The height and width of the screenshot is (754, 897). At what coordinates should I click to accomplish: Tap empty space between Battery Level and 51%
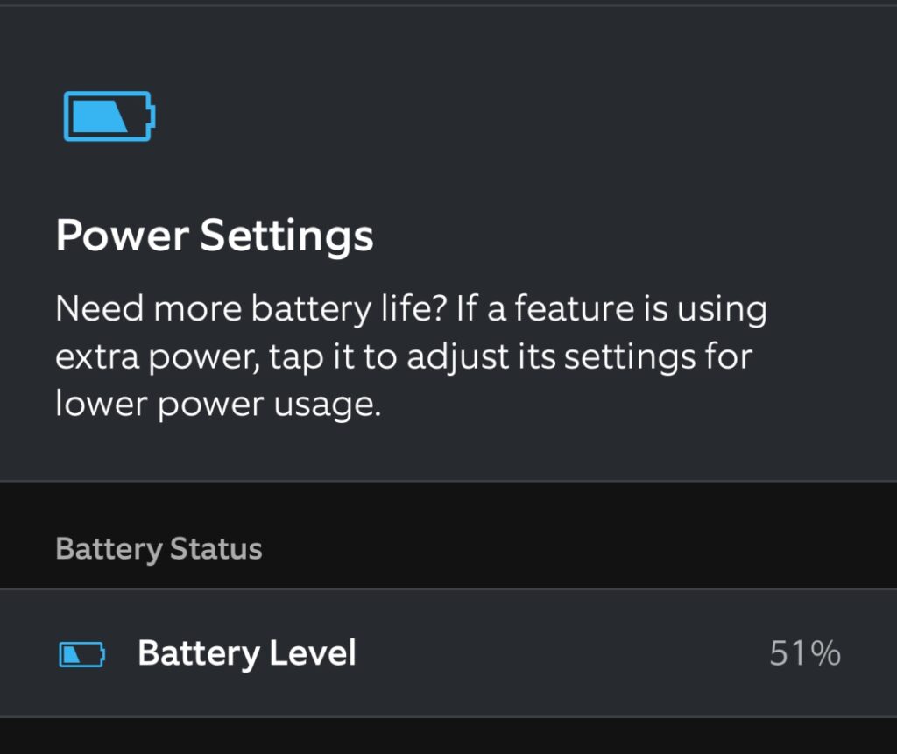[561, 653]
